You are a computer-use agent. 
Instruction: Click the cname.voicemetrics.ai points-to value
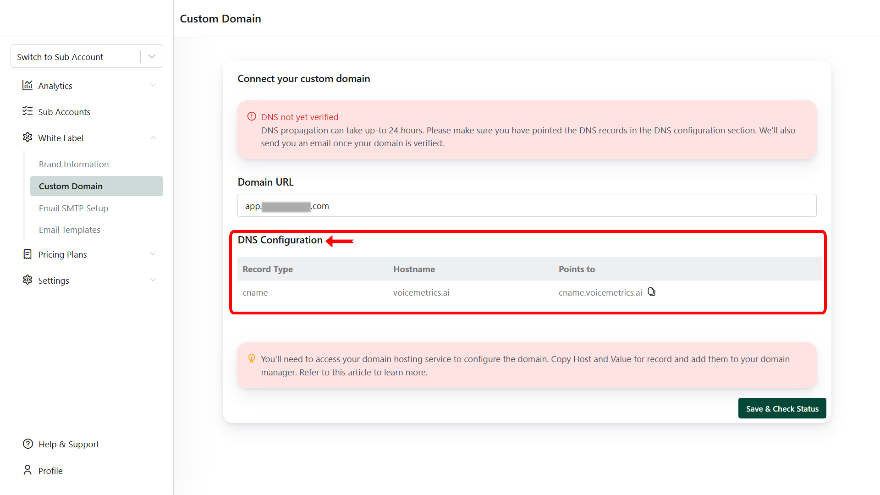(600, 292)
